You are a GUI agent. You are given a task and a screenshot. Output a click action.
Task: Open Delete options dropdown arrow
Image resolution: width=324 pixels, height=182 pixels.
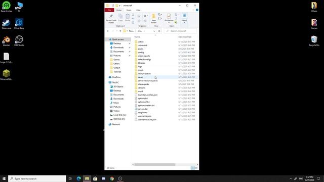pos(147,16)
